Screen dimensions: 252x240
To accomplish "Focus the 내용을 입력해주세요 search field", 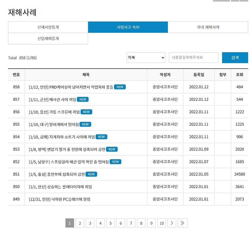I will tap(193, 58).
